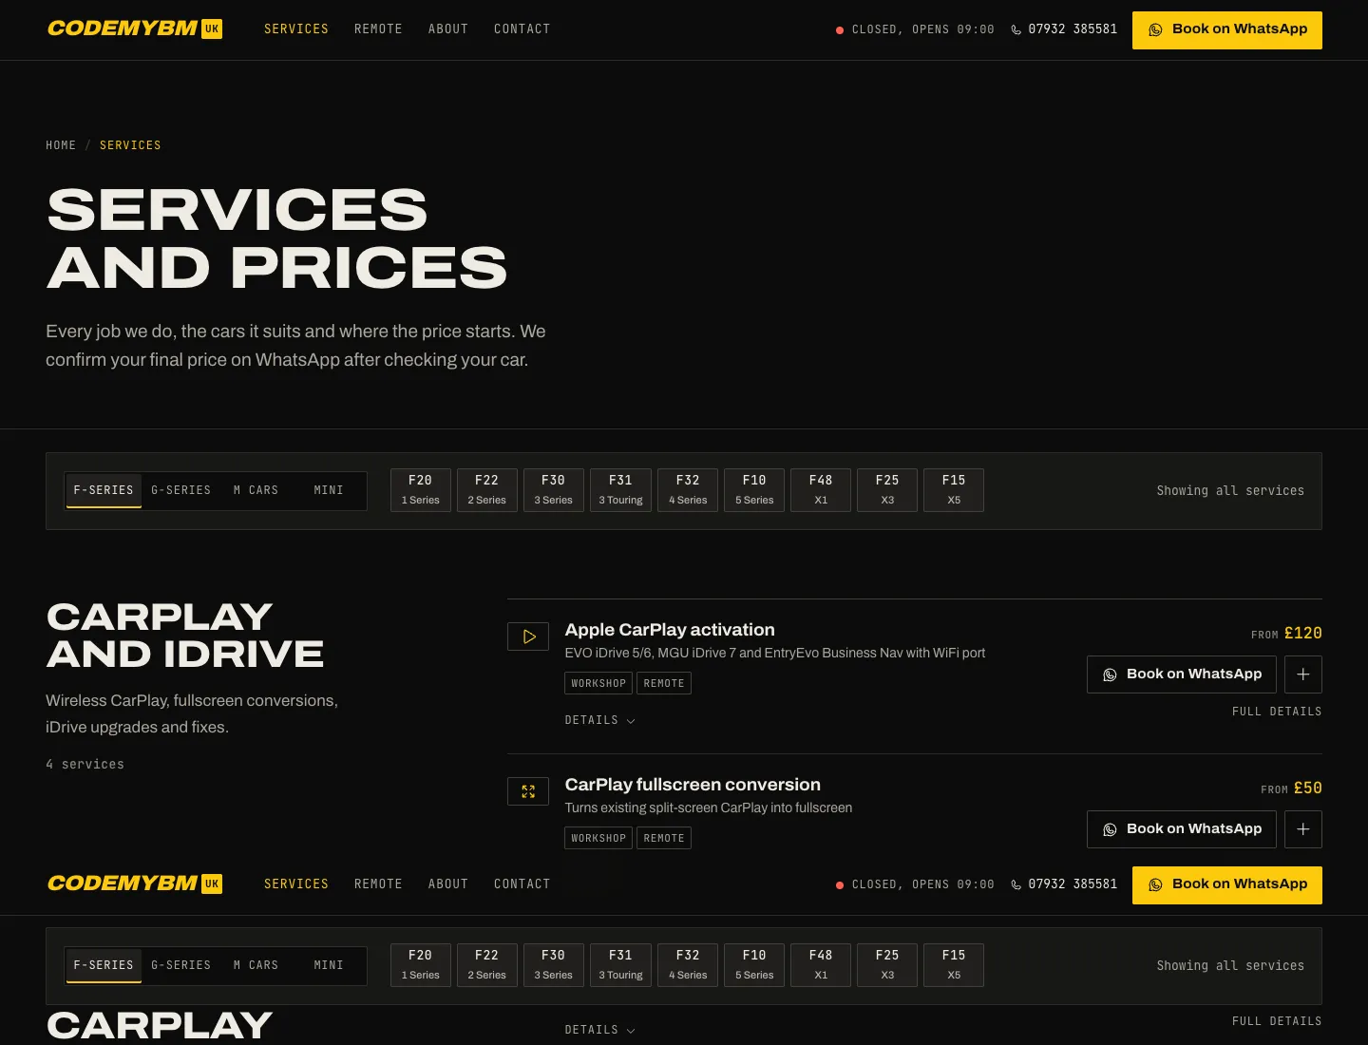Click the red closed-status dot in the top header
Image resolution: width=1368 pixels, height=1045 pixels.
coord(840,30)
